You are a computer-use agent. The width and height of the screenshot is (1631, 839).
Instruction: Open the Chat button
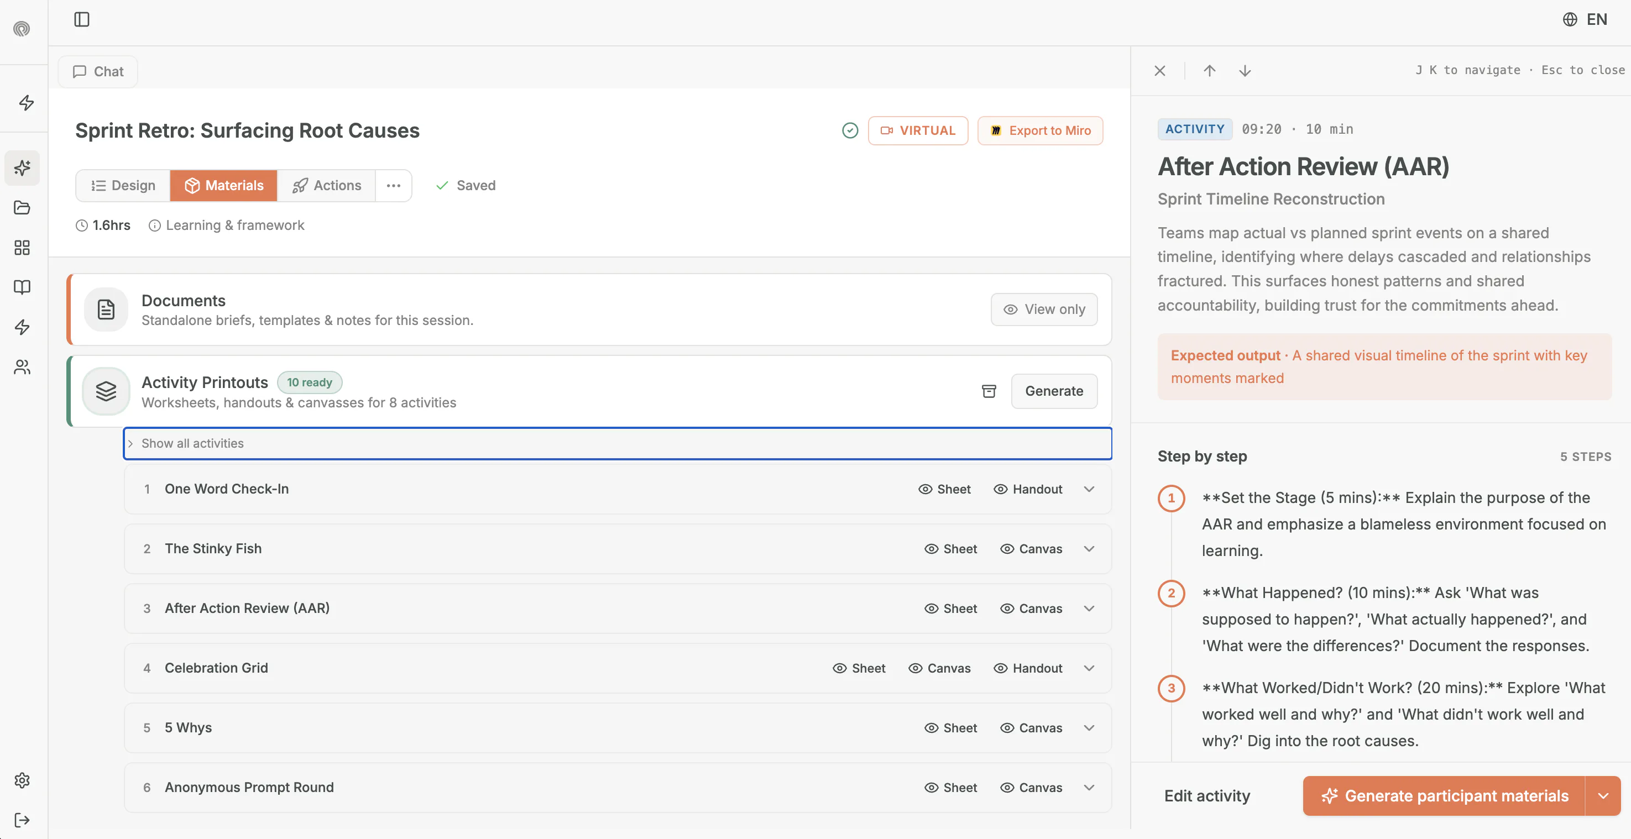point(98,71)
